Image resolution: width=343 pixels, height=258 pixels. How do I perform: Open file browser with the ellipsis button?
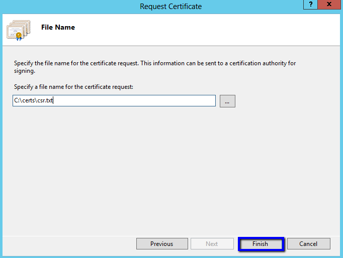(x=227, y=101)
